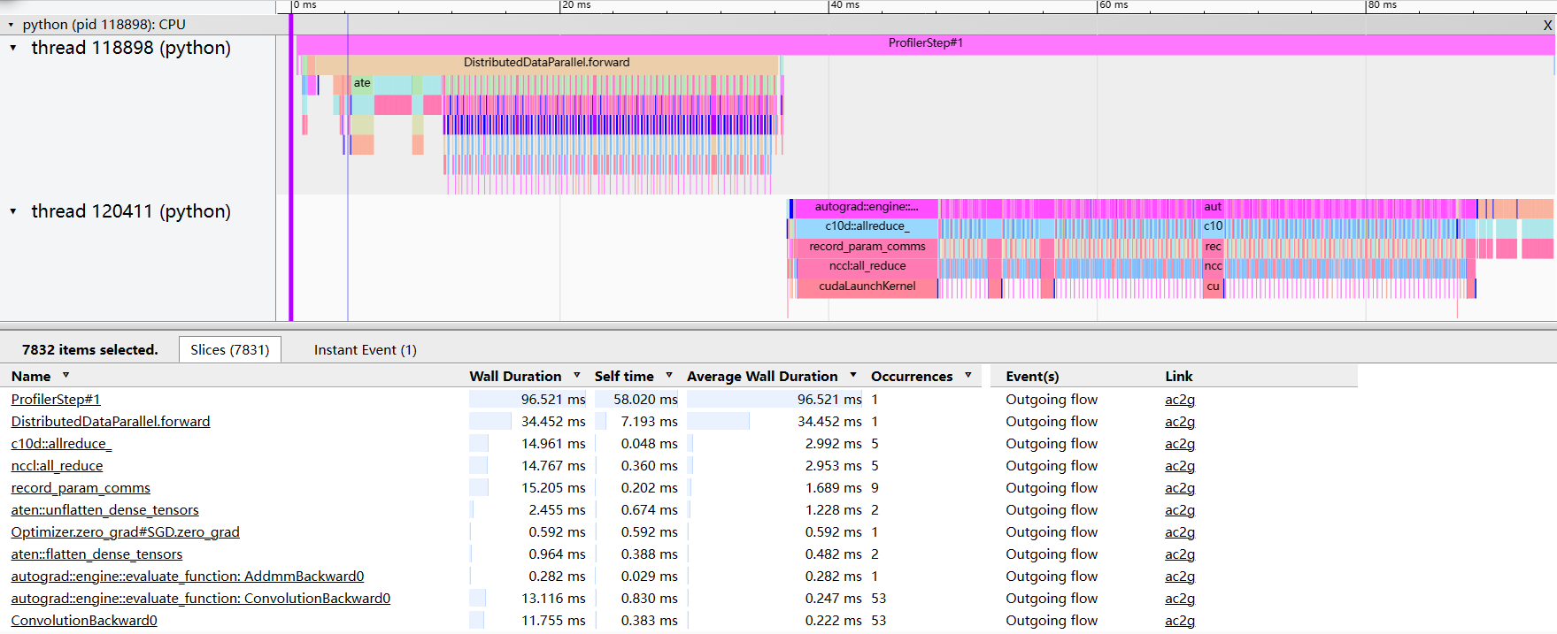Select the pink ProfilerStep#1 timeline slice
Viewport: 1557px width, 634px height.
(x=925, y=43)
